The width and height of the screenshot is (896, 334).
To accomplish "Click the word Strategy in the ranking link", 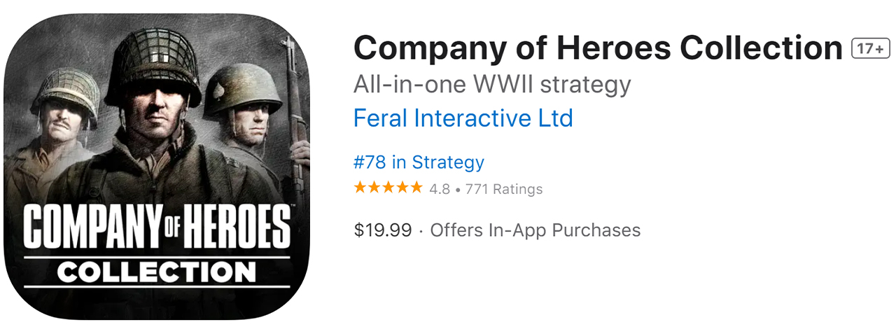I will coord(448,162).
